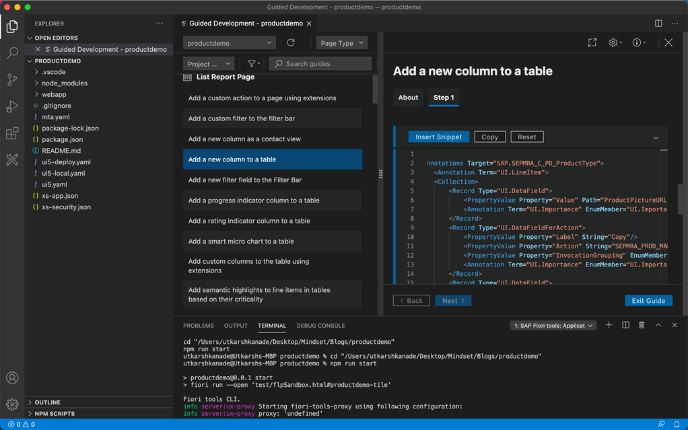Open the filter funnel icon for guides
The height and width of the screenshot is (430, 688).
[x=254, y=64]
